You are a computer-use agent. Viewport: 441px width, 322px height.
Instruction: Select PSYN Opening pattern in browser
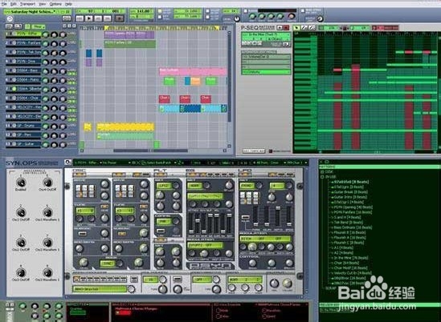pyautogui.click(x=353, y=207)
